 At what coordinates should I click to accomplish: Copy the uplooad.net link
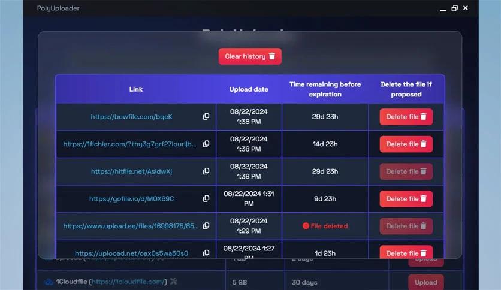click(x=206, y=253)
